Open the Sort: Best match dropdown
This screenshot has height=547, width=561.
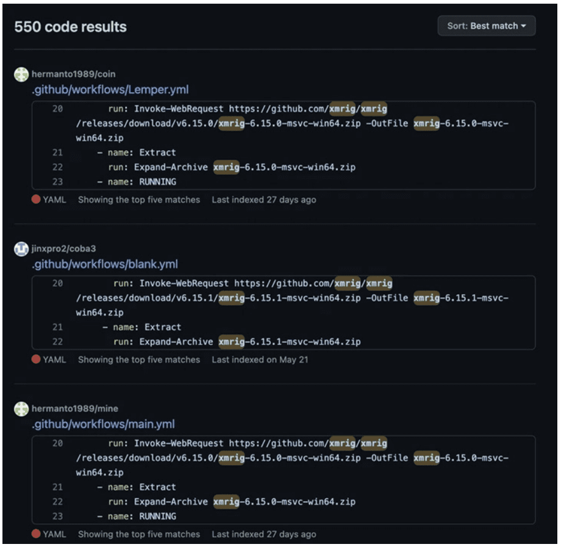tap(486, 26)
